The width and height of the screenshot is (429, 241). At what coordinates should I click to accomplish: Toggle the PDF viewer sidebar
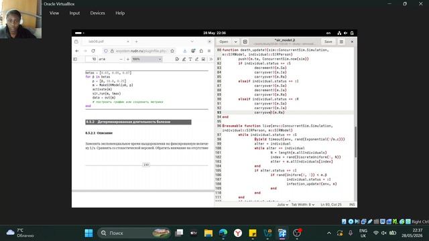click(x=75, y=59)
